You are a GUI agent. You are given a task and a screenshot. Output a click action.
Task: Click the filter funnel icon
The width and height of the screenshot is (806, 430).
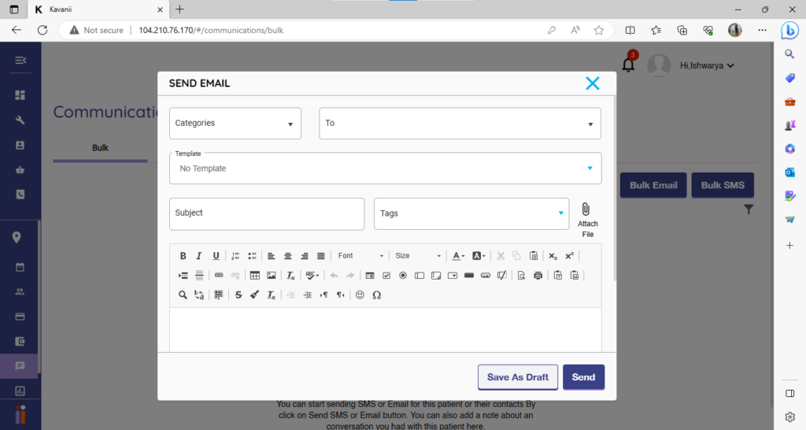(749, 209)
